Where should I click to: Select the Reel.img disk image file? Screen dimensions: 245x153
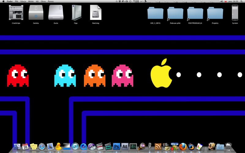coord(96,13)
